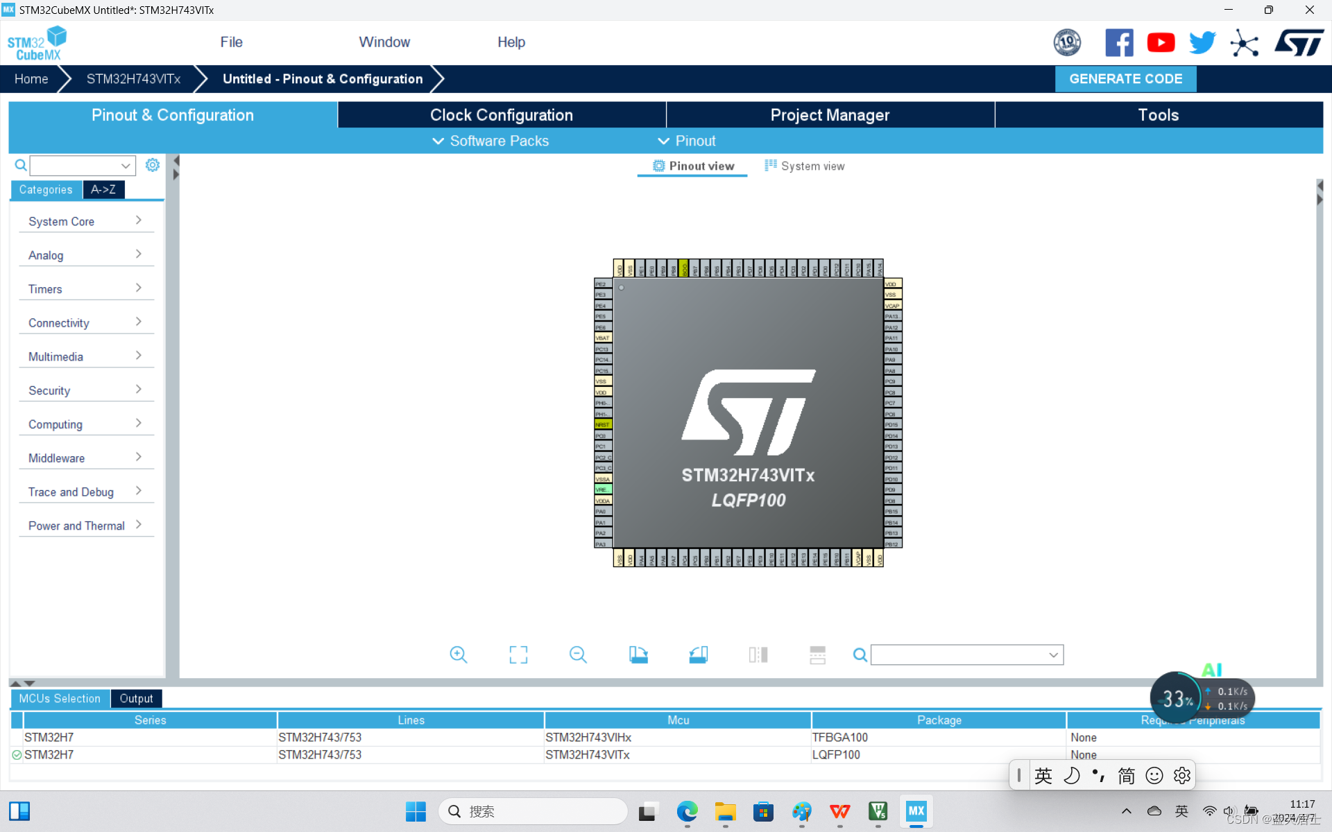Click the pin search field below chip

pos(959,655)
